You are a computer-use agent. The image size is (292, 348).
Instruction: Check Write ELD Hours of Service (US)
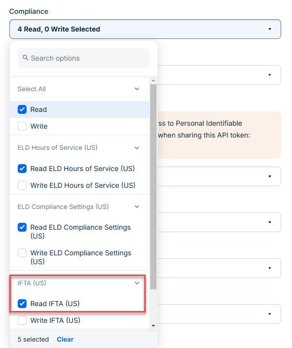coord(22,185)
